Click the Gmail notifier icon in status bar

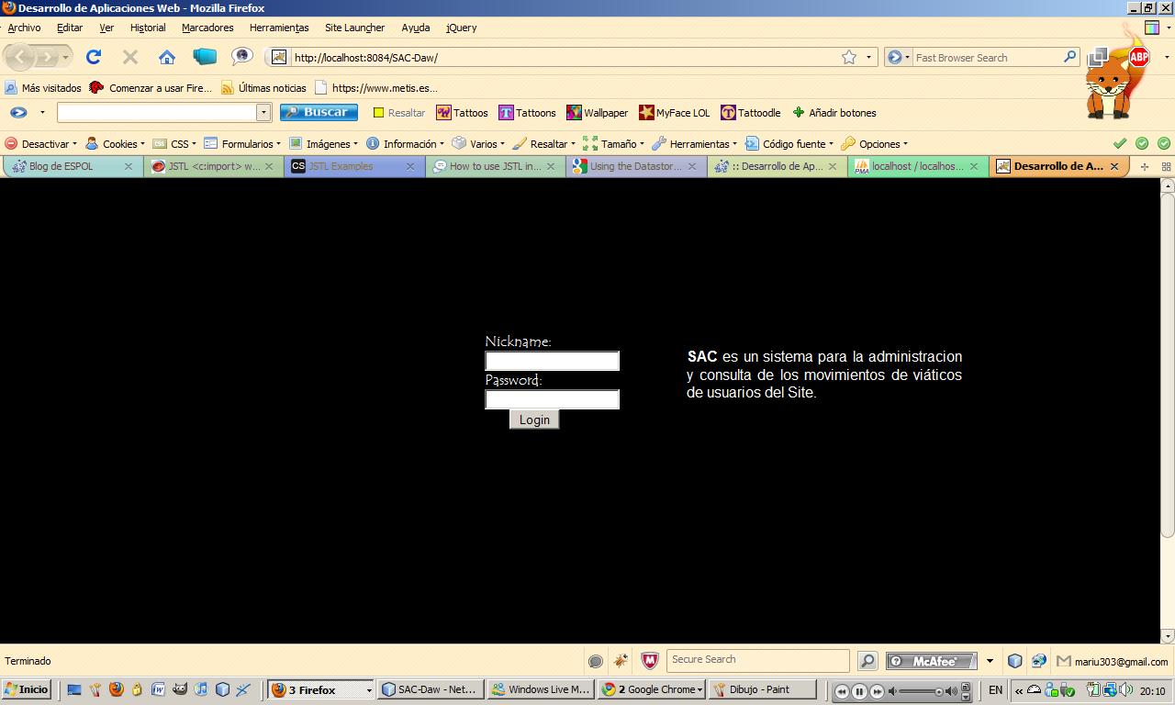pos(1064,661)
